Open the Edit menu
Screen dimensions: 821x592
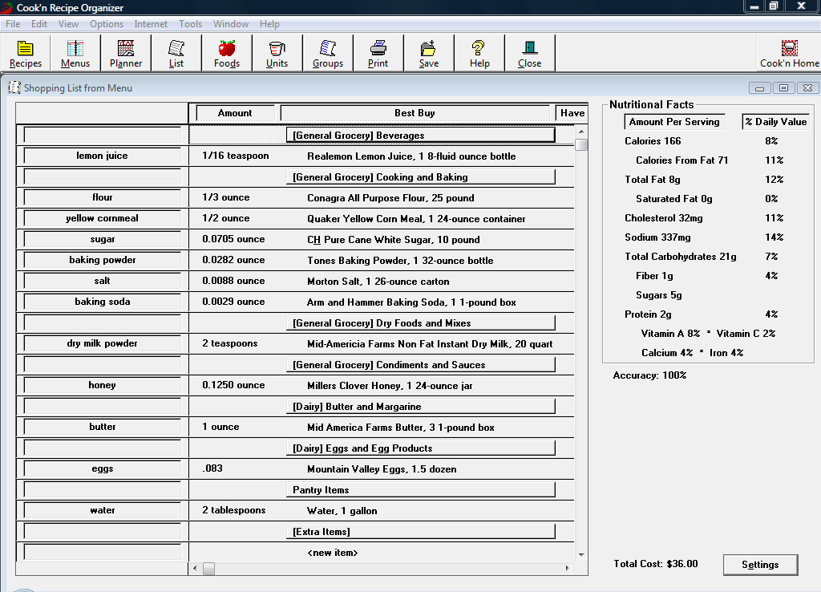click(x=38, y=24)
